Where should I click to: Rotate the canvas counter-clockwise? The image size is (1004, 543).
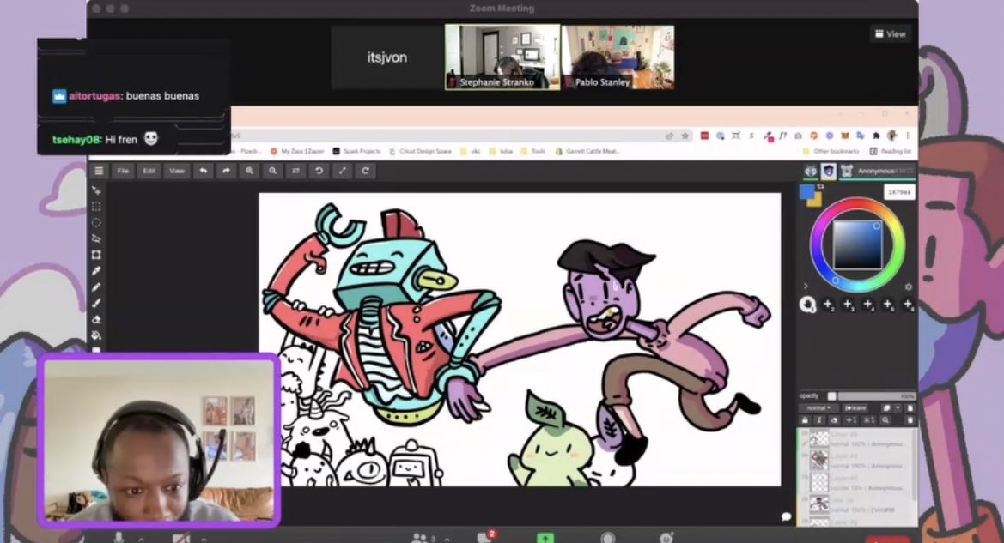coord(319,171)
